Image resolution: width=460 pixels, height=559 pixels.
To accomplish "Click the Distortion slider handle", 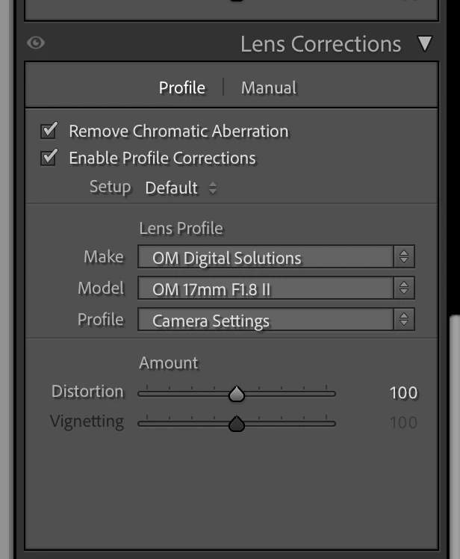I will (x=237, y=394).
